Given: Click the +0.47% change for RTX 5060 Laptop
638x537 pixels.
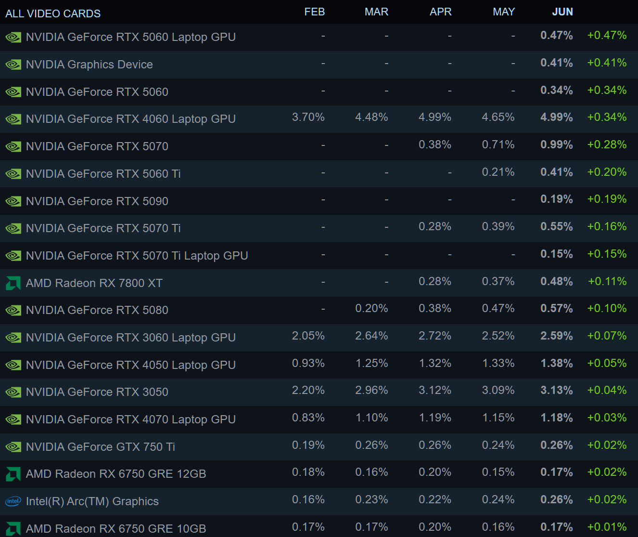Looking at the screenshot, I should click(x=607, y=36).
